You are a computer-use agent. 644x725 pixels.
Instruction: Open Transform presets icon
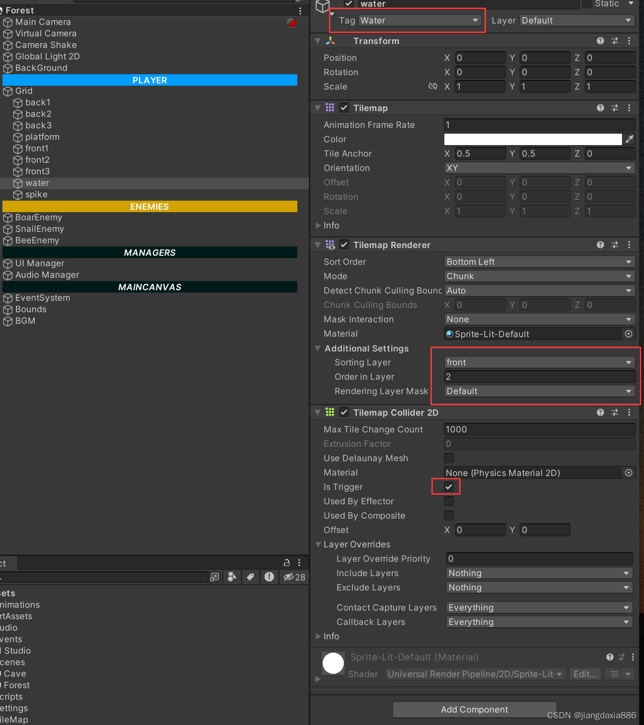click(x=615, y=41)
